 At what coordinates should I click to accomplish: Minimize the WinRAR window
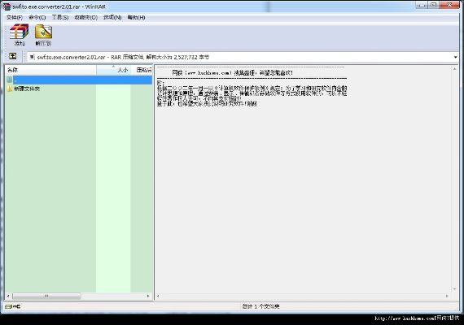coord(422,5)
